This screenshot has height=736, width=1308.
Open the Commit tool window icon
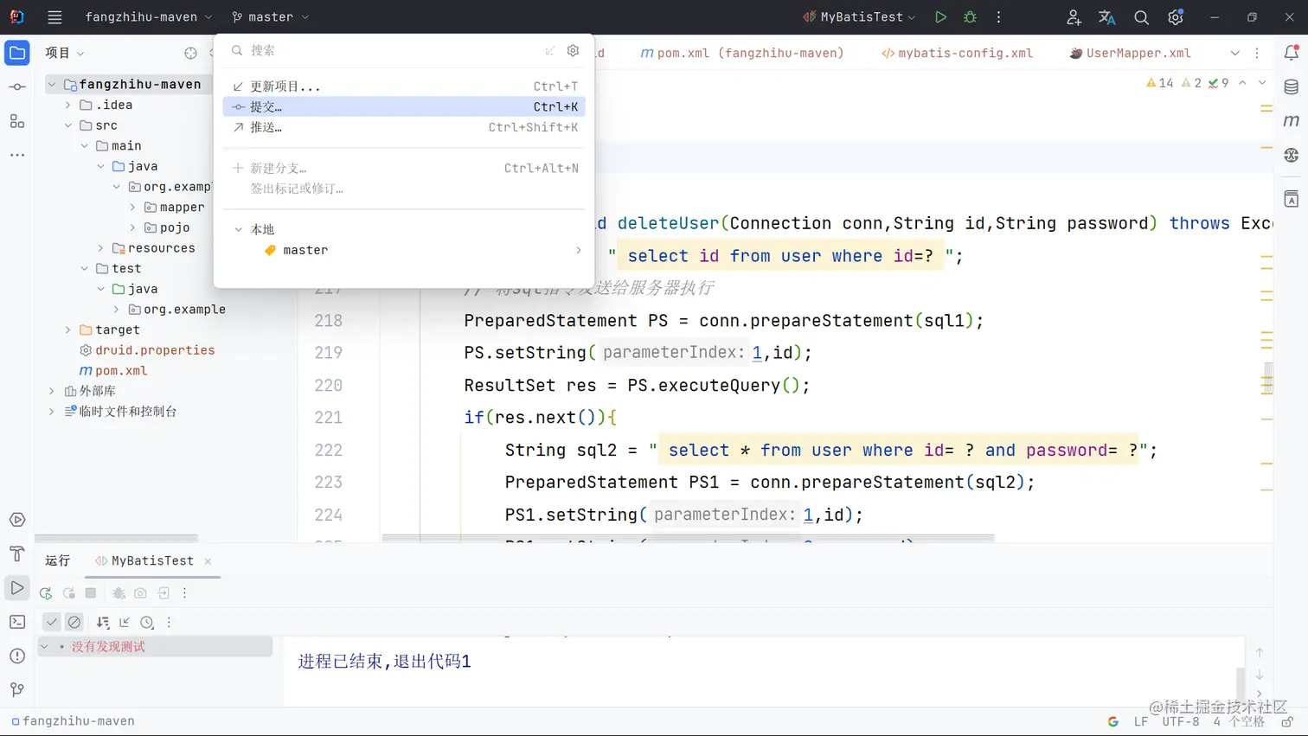click(17, 87)
